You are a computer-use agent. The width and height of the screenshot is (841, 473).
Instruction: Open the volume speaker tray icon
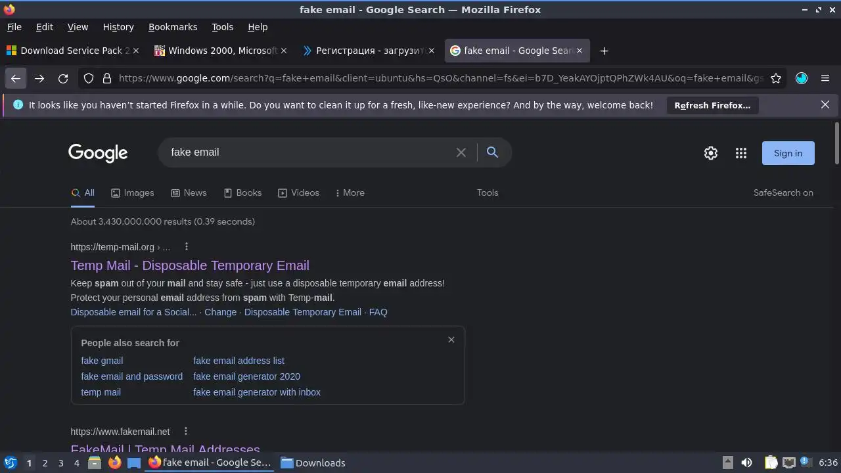pos(746,462)
